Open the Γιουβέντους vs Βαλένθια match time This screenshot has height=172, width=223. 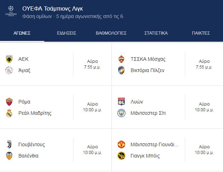[92, 150]
